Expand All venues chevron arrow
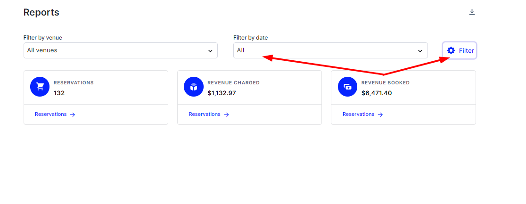The height and width of the screenshot is (204, 526). (x=210, y=51)
